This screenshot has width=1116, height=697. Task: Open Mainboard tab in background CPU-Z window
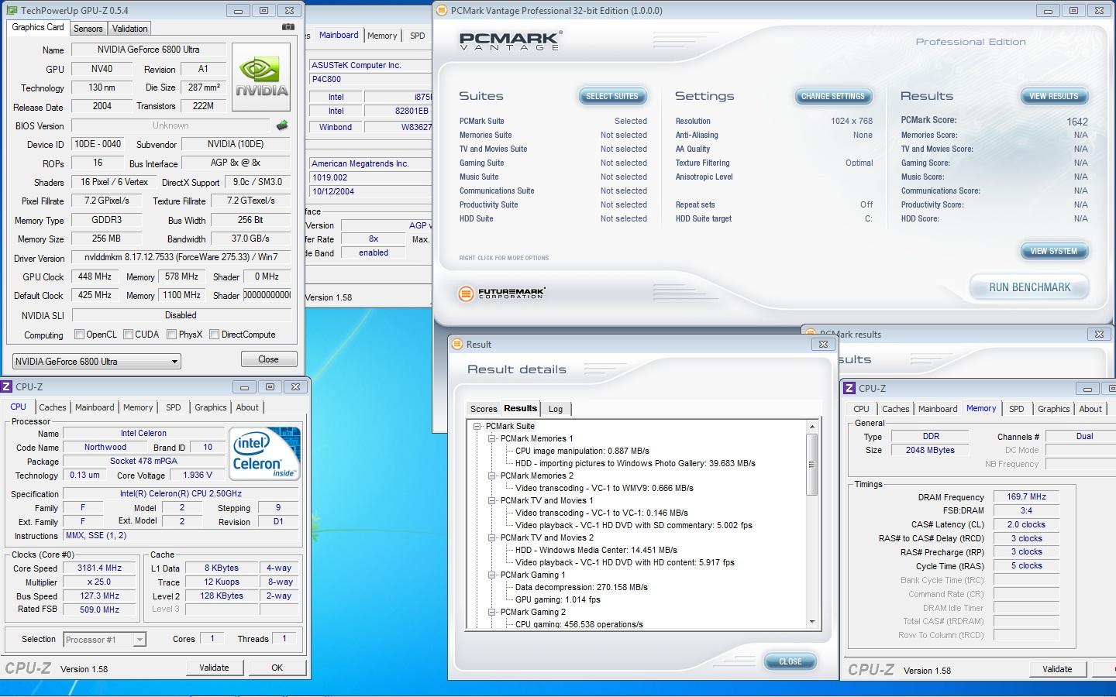[339, 35]
